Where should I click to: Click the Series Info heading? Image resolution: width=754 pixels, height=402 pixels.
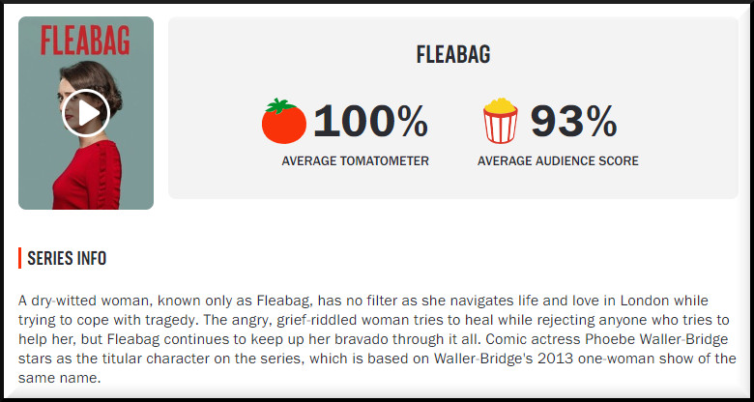67,258
